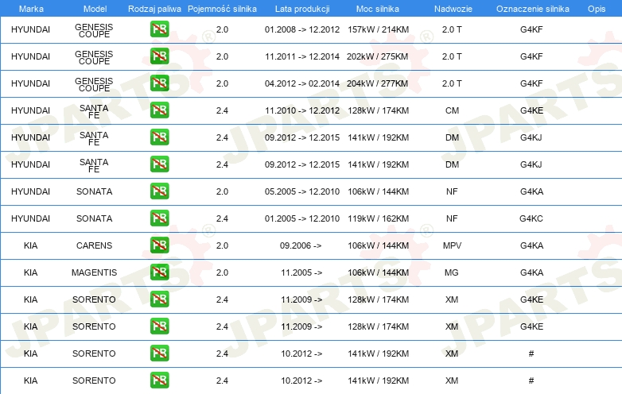Click fuel icon for 277KM Genesis Coupe
The height and width of the screenshot is (394, 622).
159,83
